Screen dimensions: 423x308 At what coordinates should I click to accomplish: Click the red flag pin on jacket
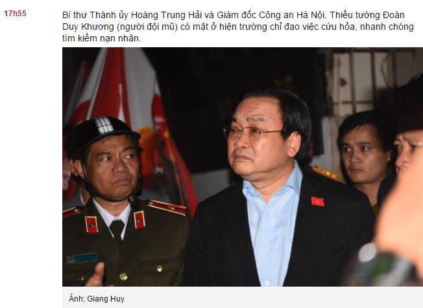click(x=318, y=201)
